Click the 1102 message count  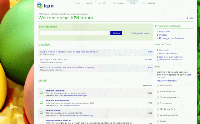click(150, 113)
